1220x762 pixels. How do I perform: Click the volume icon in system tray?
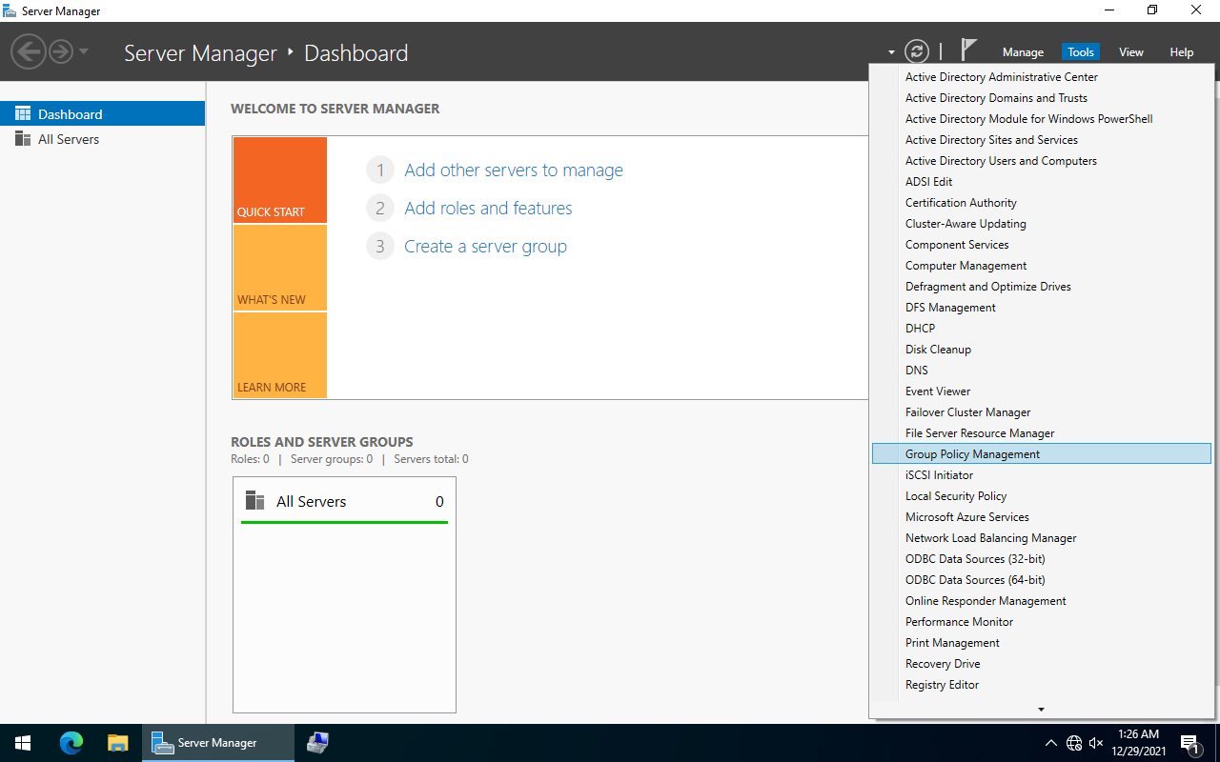[1095, 742]
